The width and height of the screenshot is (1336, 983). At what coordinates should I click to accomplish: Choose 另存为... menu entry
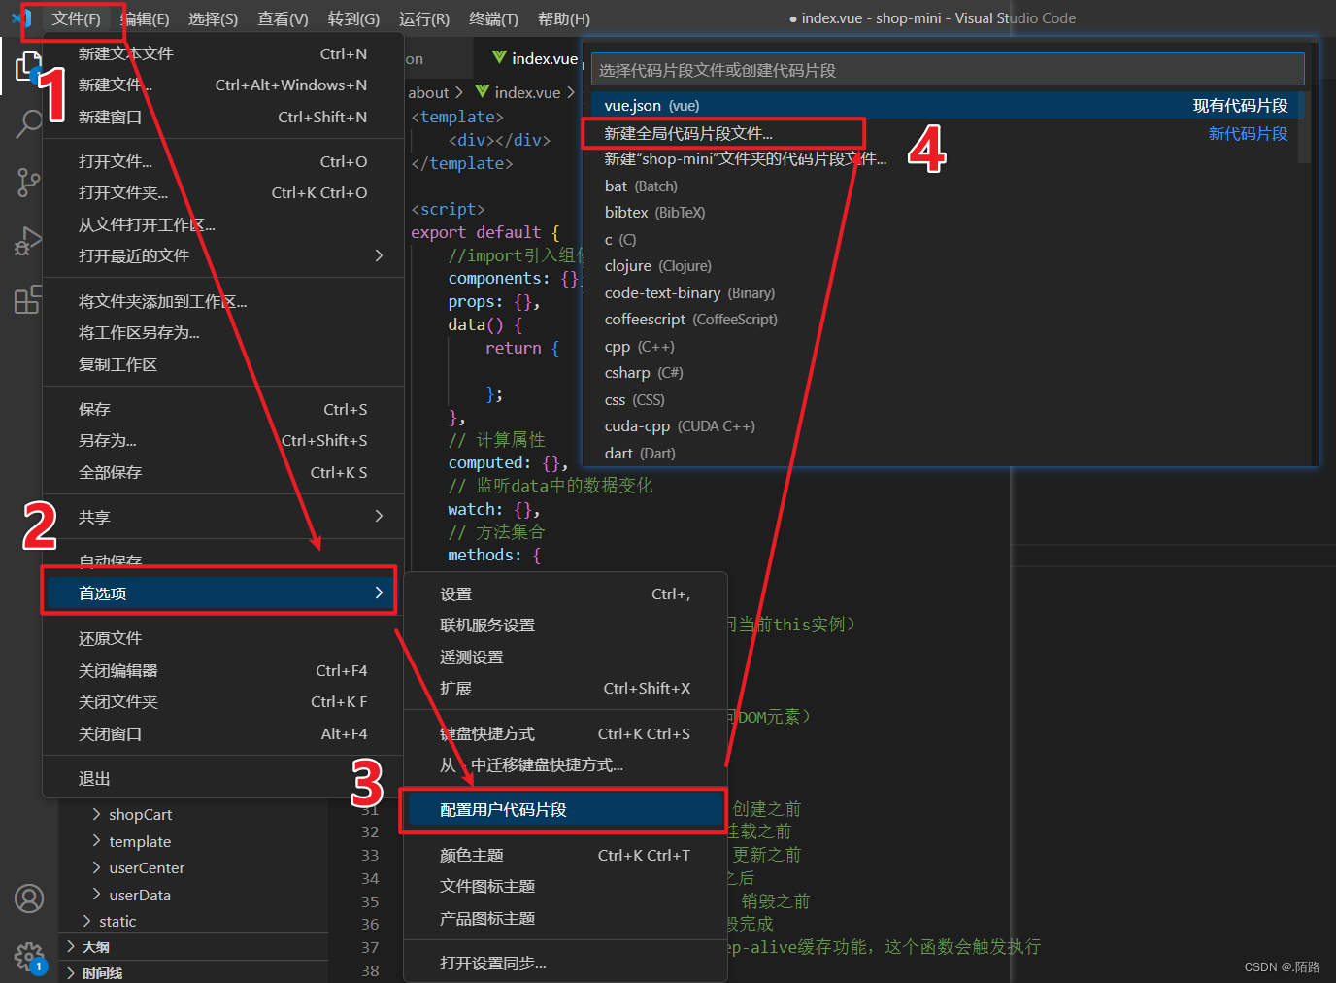223,440
